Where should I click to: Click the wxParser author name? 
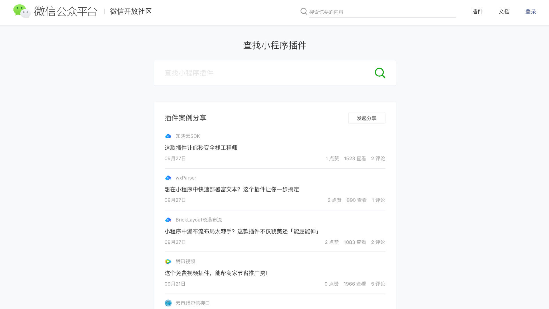[186, 178]
